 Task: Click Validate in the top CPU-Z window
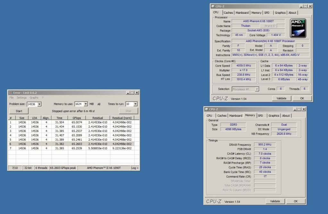[x=282, y=98]
